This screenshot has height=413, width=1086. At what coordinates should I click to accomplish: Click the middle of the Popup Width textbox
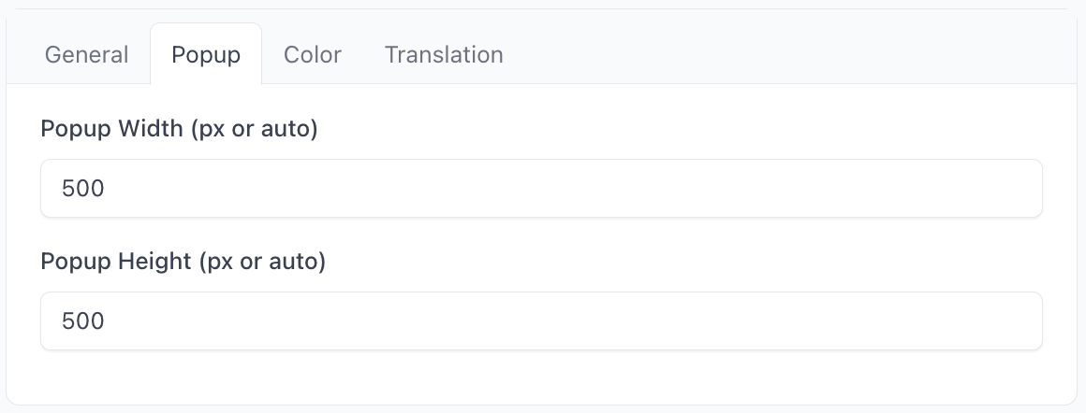[x=541, y=189]
